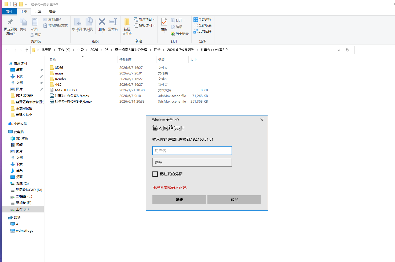The image size is (395, 262).
Task: Click the search box beside address bar
Action: (375, 50)
